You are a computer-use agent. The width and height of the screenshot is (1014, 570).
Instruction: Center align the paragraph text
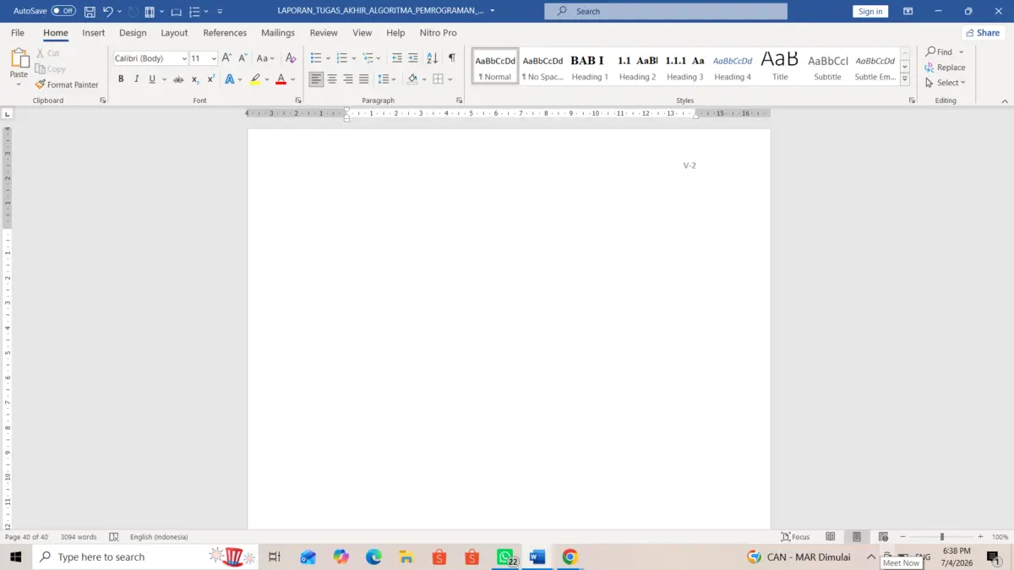click(x=332, y=79)
